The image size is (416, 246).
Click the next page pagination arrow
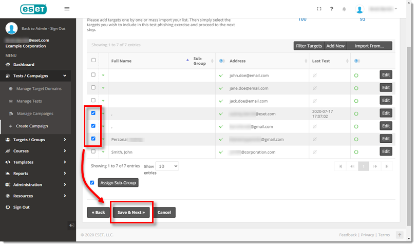375,166
